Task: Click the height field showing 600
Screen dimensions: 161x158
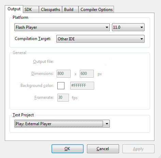Action: click(x=87, y=74)
